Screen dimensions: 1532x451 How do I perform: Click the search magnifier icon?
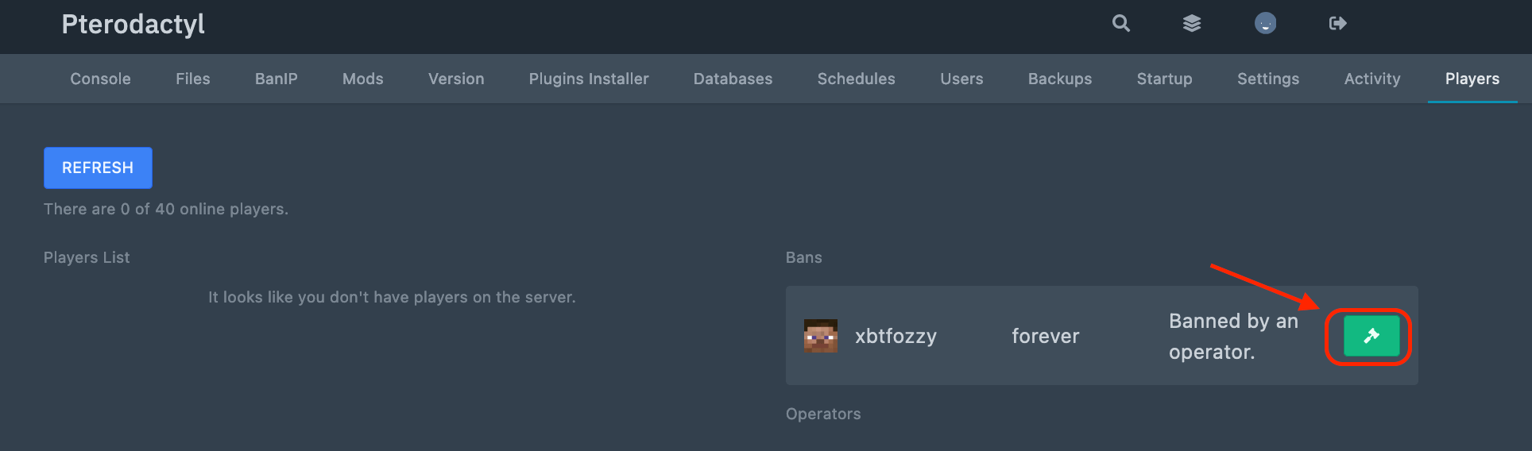1120,24
